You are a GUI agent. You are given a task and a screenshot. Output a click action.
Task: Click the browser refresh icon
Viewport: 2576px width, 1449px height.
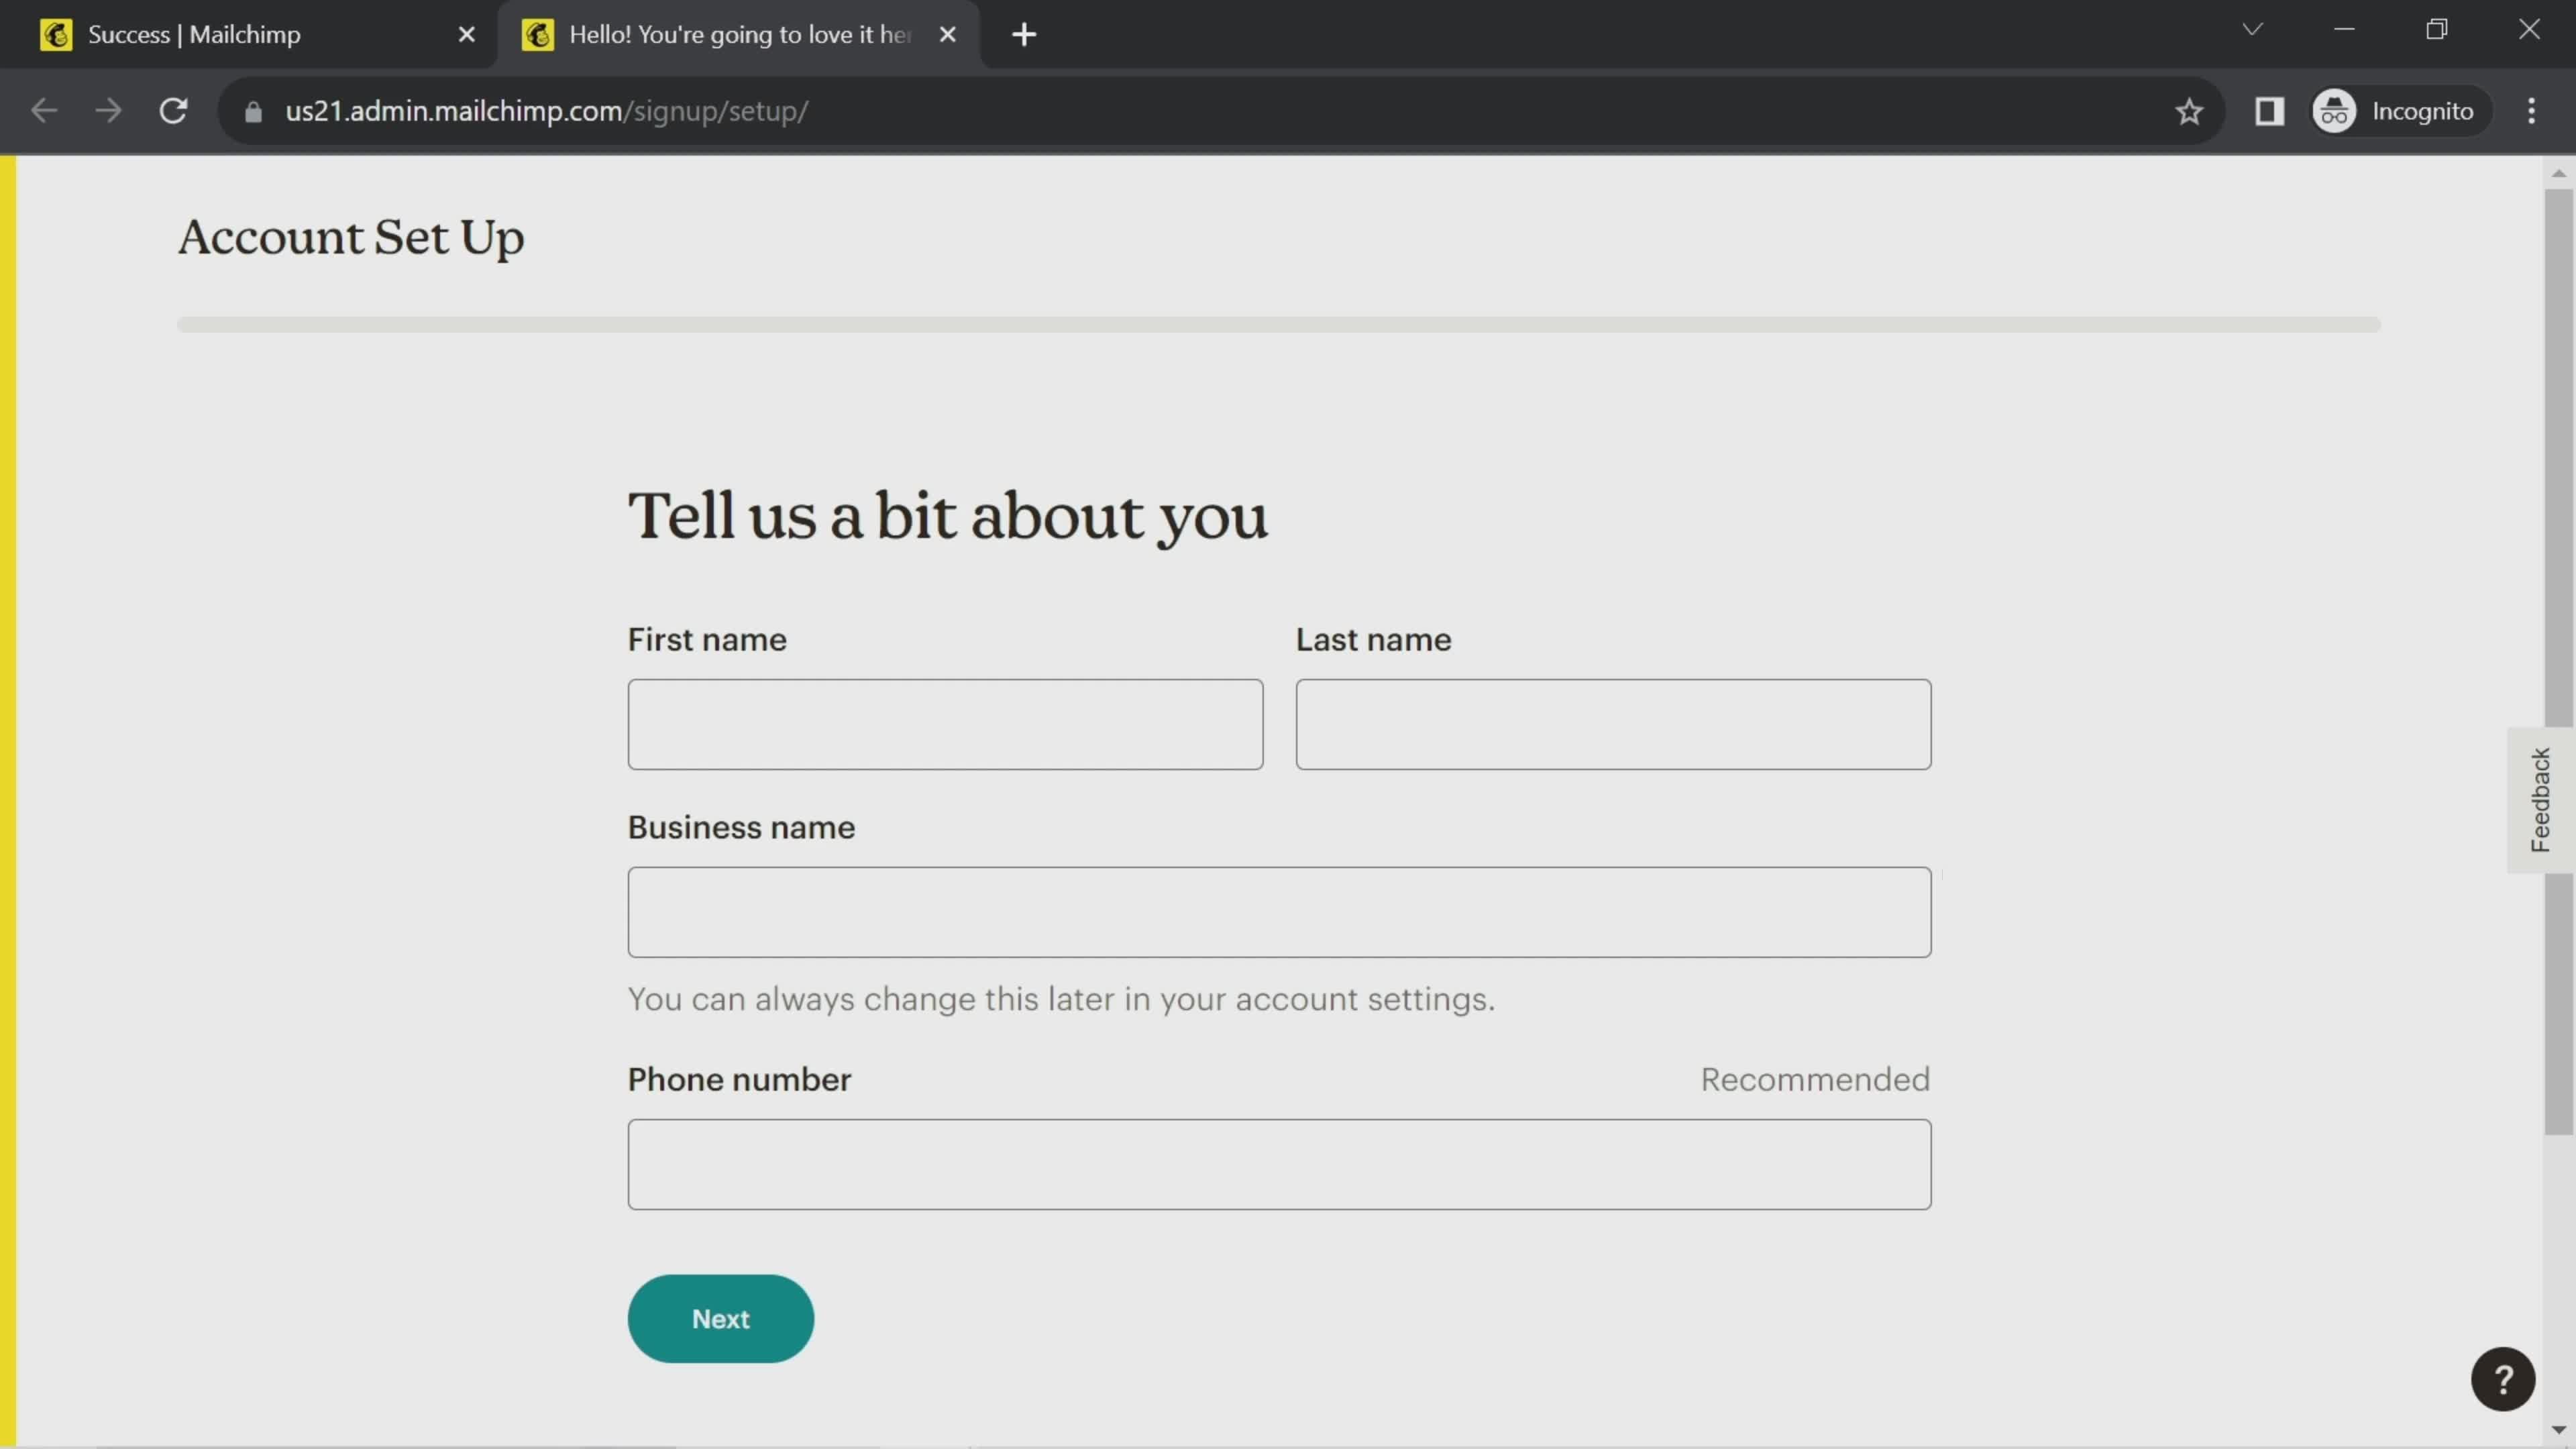pos(173,110)
